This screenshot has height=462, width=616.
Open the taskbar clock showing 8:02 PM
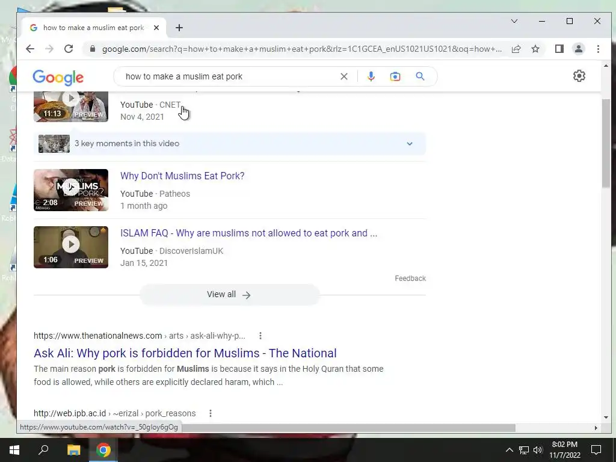(x=564, y=450)
